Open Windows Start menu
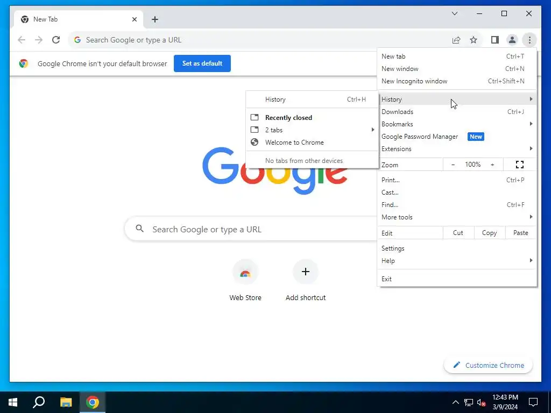Viewport: 551px width, 413px height. (x=13, y=402)
